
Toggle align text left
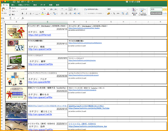(x=62, y=13)
